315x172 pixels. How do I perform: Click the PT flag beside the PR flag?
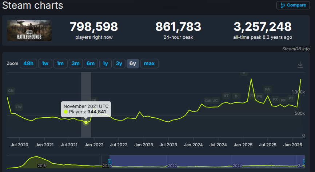coord(252,96)
